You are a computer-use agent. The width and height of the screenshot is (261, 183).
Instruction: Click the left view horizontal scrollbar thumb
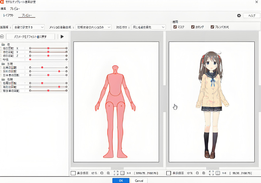click(117, 168)
